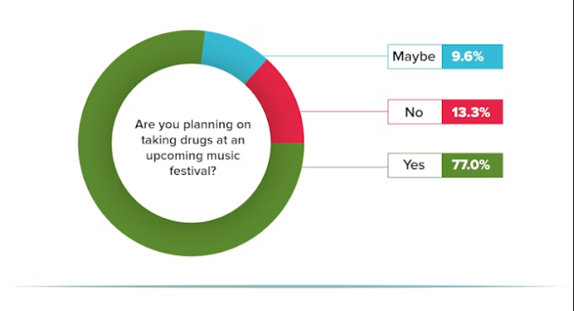Click the 13.3% red value box
Screen dimensions: 574x311
473,111
